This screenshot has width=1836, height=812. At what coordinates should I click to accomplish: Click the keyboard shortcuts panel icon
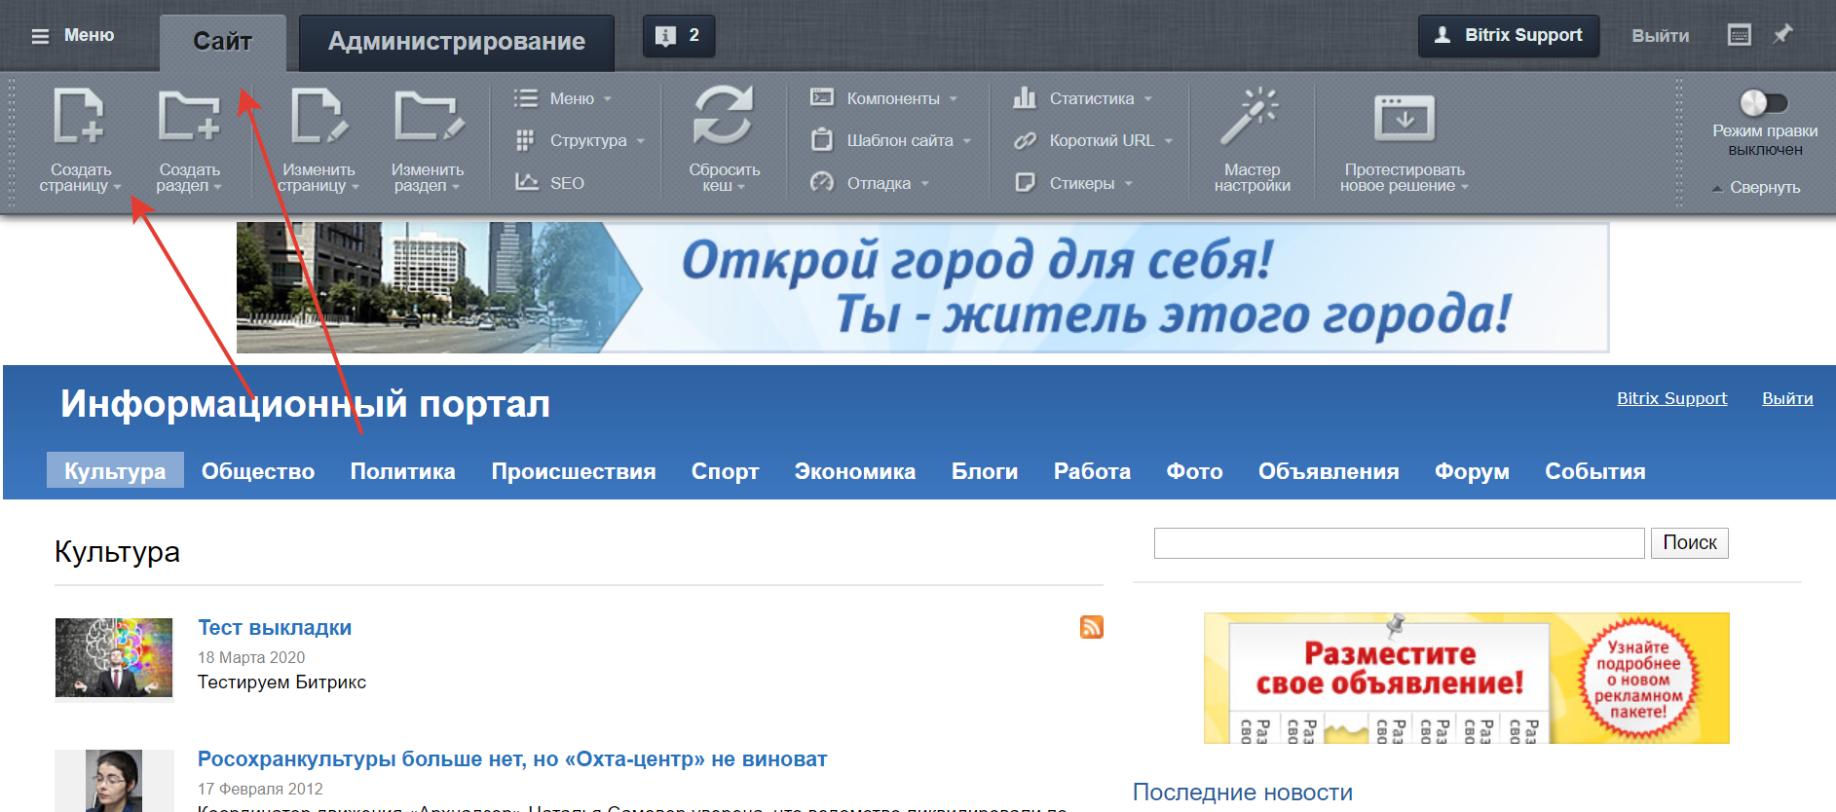pos(1739,35)
